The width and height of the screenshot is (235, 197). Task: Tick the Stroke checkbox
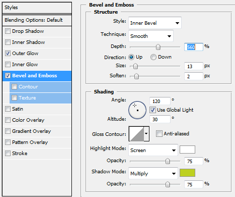pyautogui.click(x=8, y=154)
